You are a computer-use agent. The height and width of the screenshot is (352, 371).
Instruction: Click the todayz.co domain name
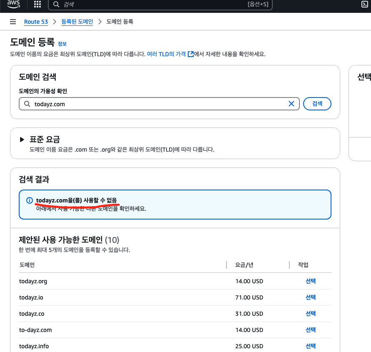pyautogui.click(x=32, y=314)
